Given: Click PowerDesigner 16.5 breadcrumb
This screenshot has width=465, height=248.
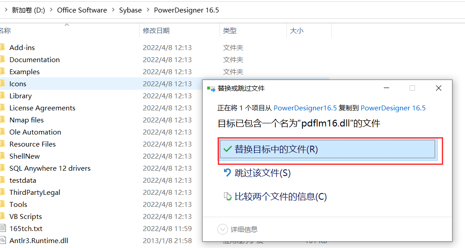Looking at the screenshot, I should tap(186, 10).
